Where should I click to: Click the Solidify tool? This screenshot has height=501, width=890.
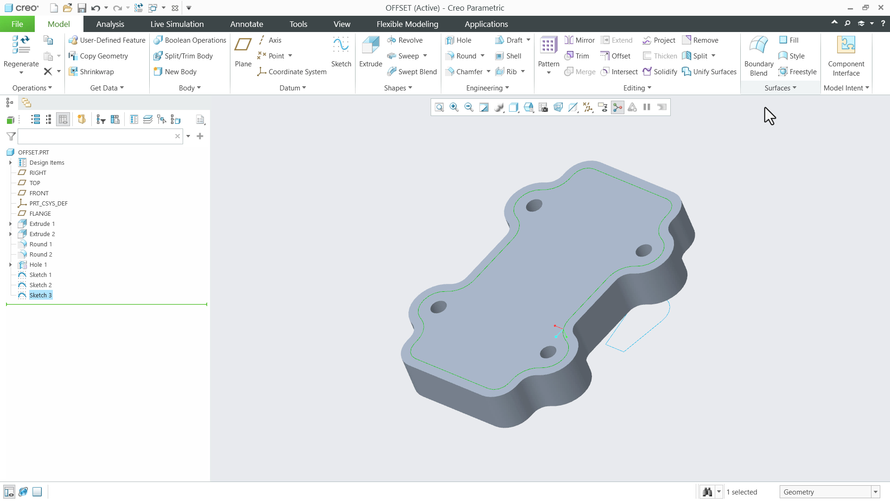click(660, 72)
